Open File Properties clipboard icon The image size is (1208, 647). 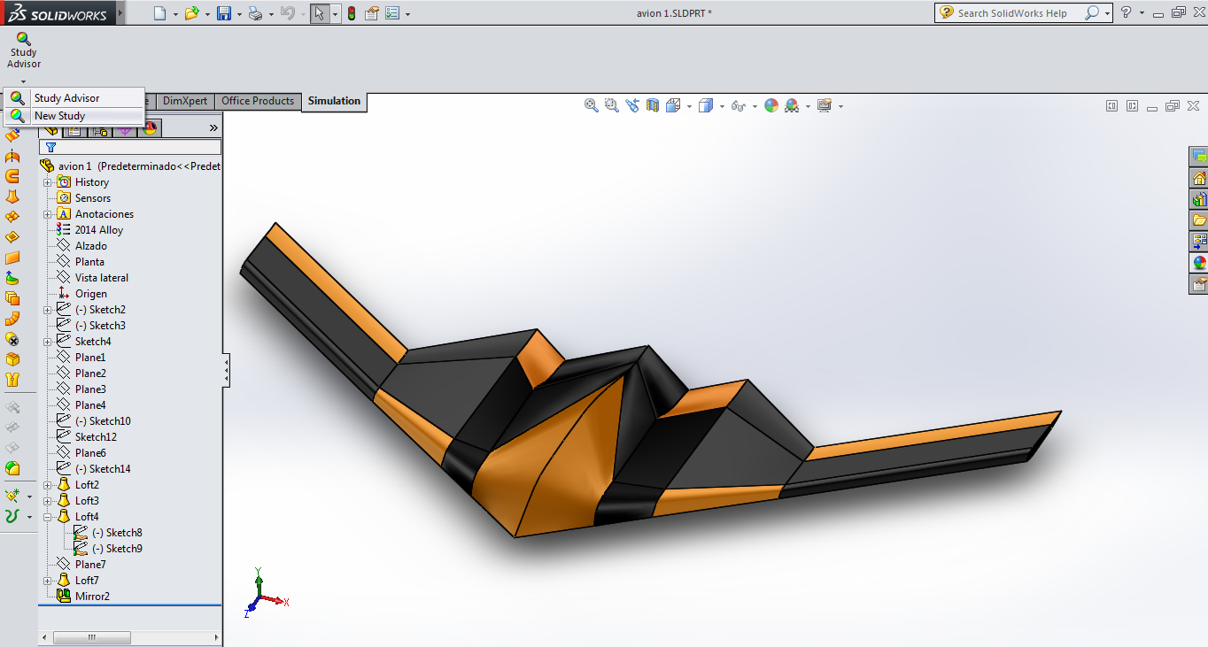pos(372,13)
